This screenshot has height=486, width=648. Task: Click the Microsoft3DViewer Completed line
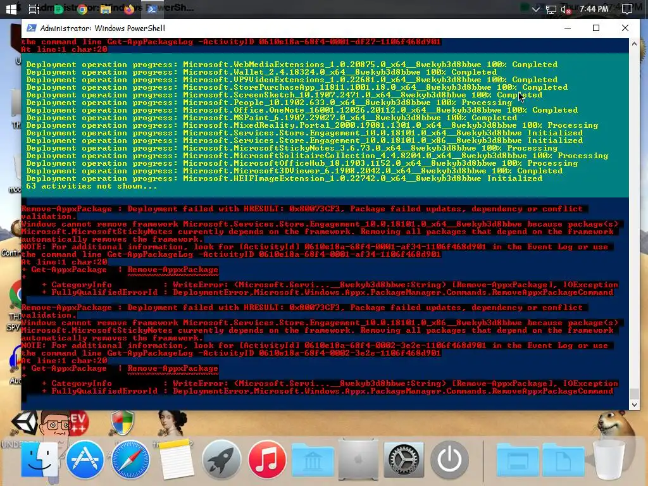(294, 171)
